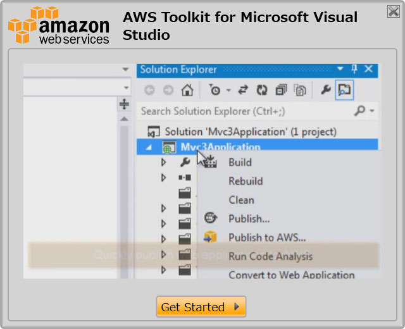Image resolution: width=405 pixels, height=329 pixels.
Task: Click Pending Changes Filter clock icon
Action: 215,90
